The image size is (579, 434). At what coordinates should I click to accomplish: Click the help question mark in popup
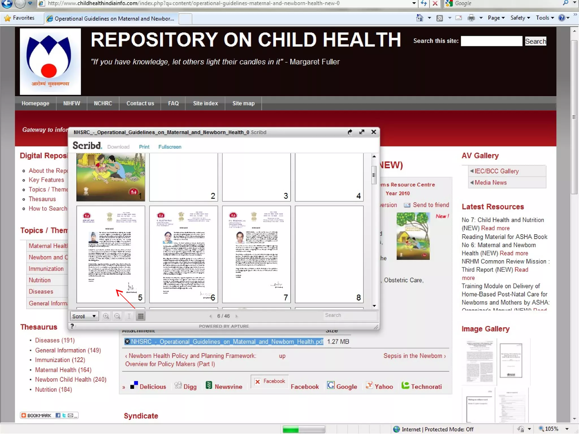point(72,326)
